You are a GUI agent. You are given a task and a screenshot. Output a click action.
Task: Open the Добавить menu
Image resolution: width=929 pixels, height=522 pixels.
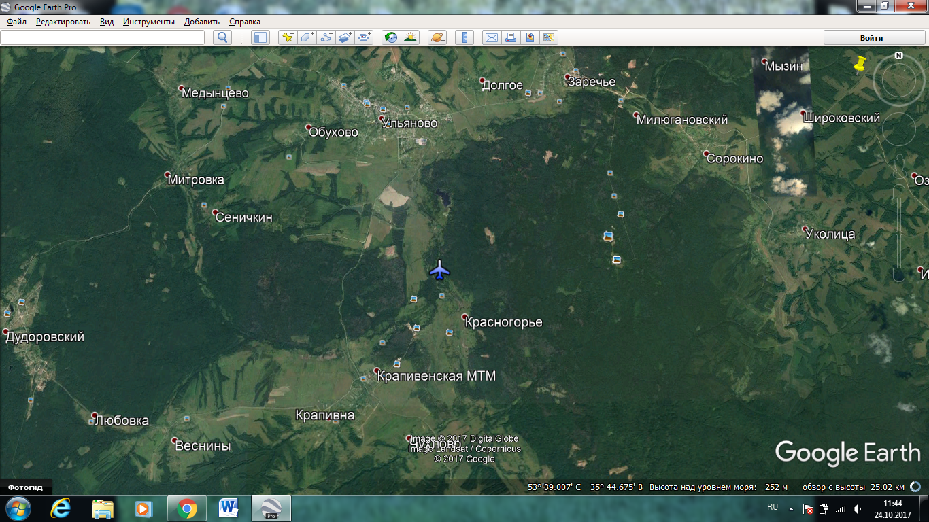(202, 22)
